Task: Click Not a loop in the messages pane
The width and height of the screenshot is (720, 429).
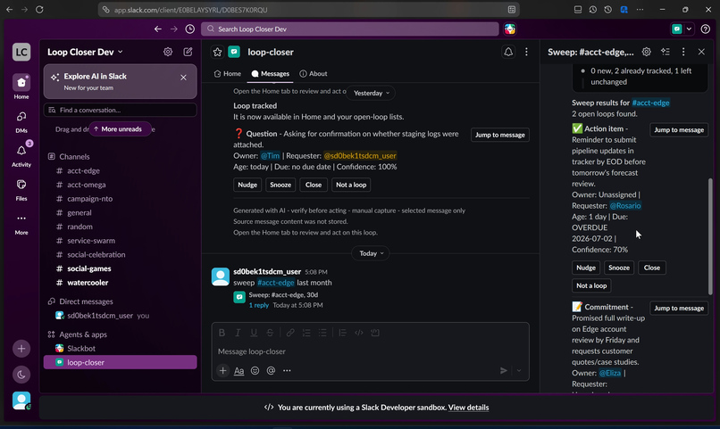Action: 351,185
